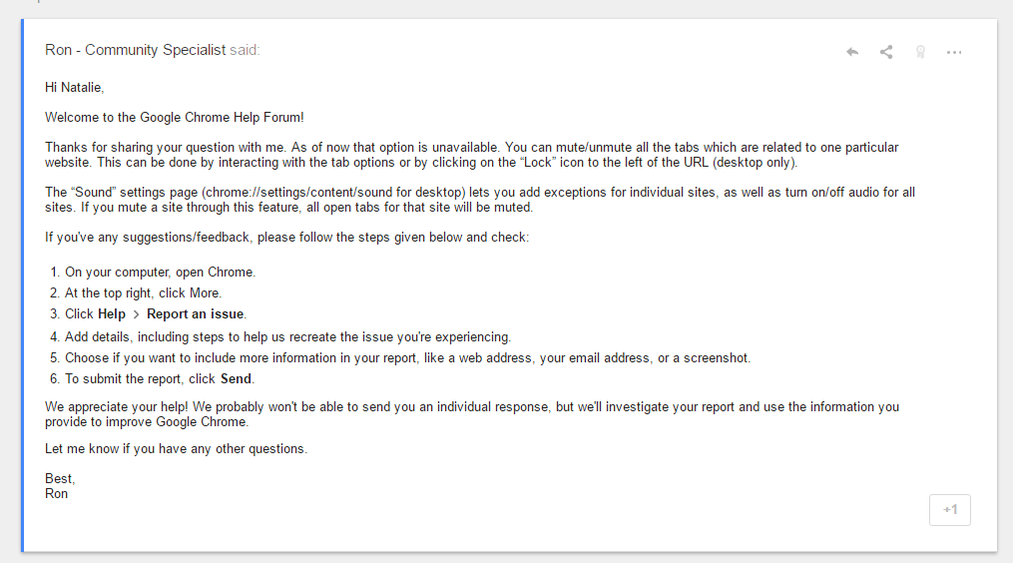1013x563 pixels.
Task: Click step 4 about adding details
Action: tap(287, 336)
